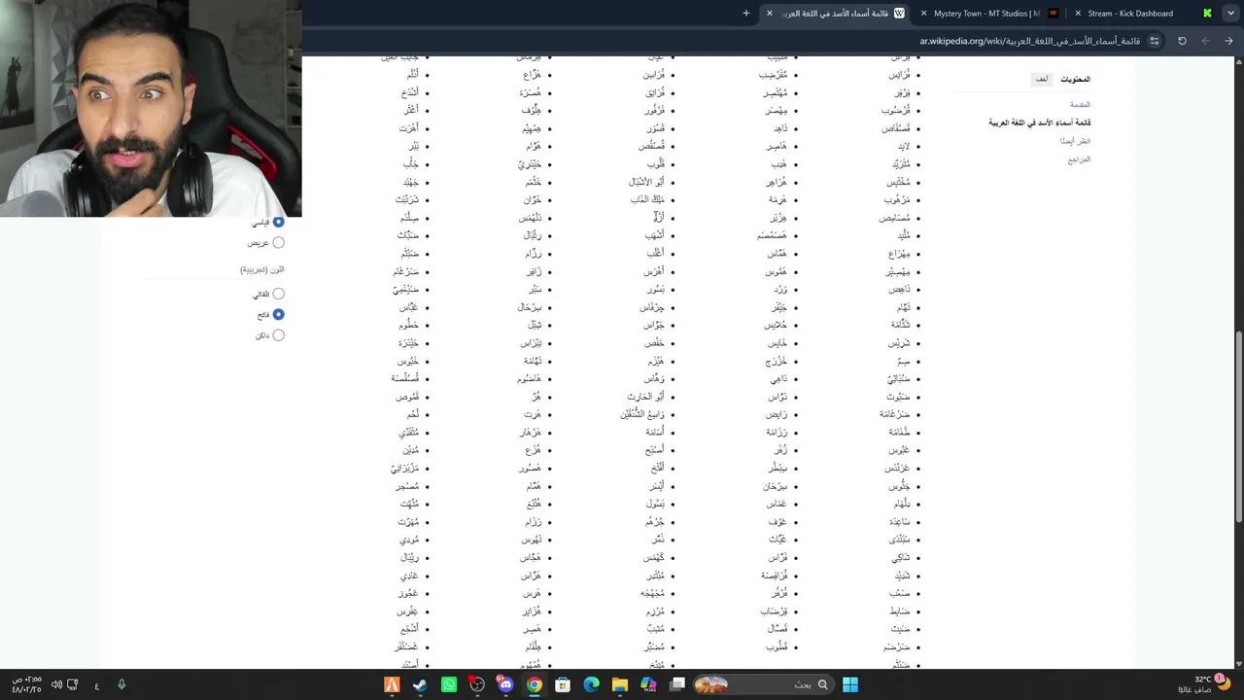Click the lion name هَمَّام
The height and width of the screenshot is (700, 1244).
click(x=534, y=486)
